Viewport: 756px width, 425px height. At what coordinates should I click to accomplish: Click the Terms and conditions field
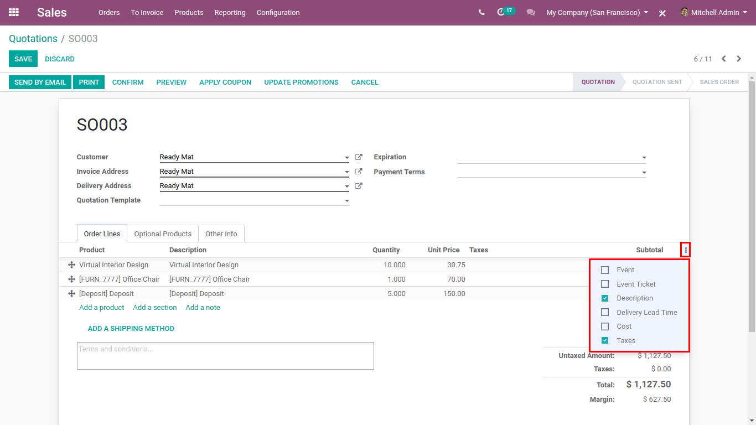pyautogui.click(x=225, y=356)
